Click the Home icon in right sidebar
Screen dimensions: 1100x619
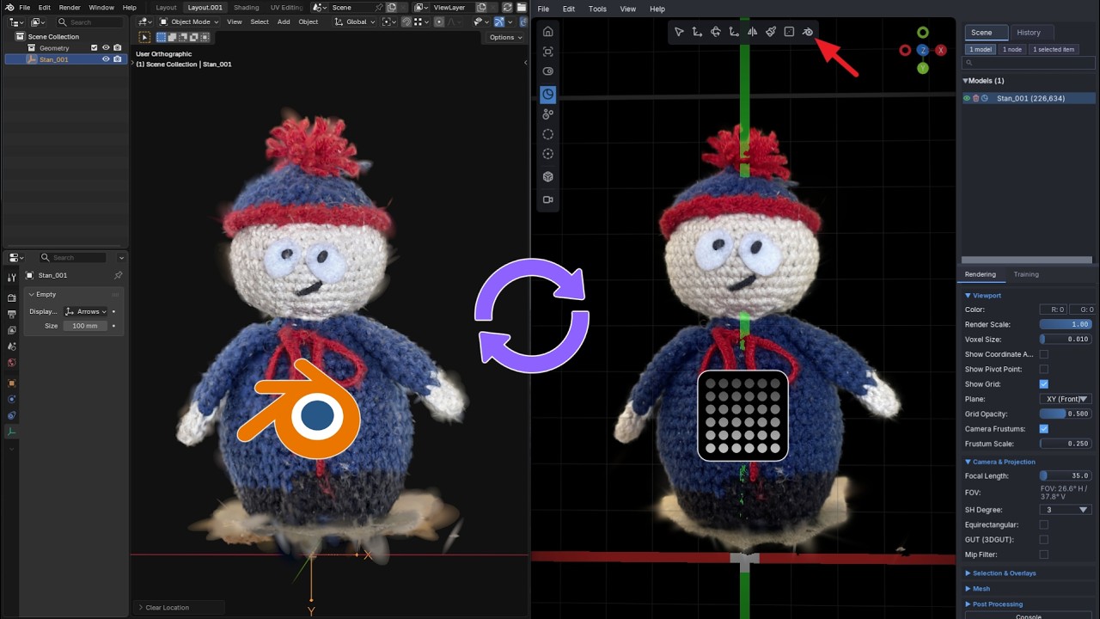tap(547, 32)
